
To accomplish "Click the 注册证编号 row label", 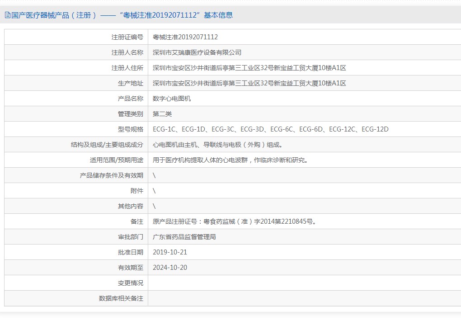I will coord(127,37).
